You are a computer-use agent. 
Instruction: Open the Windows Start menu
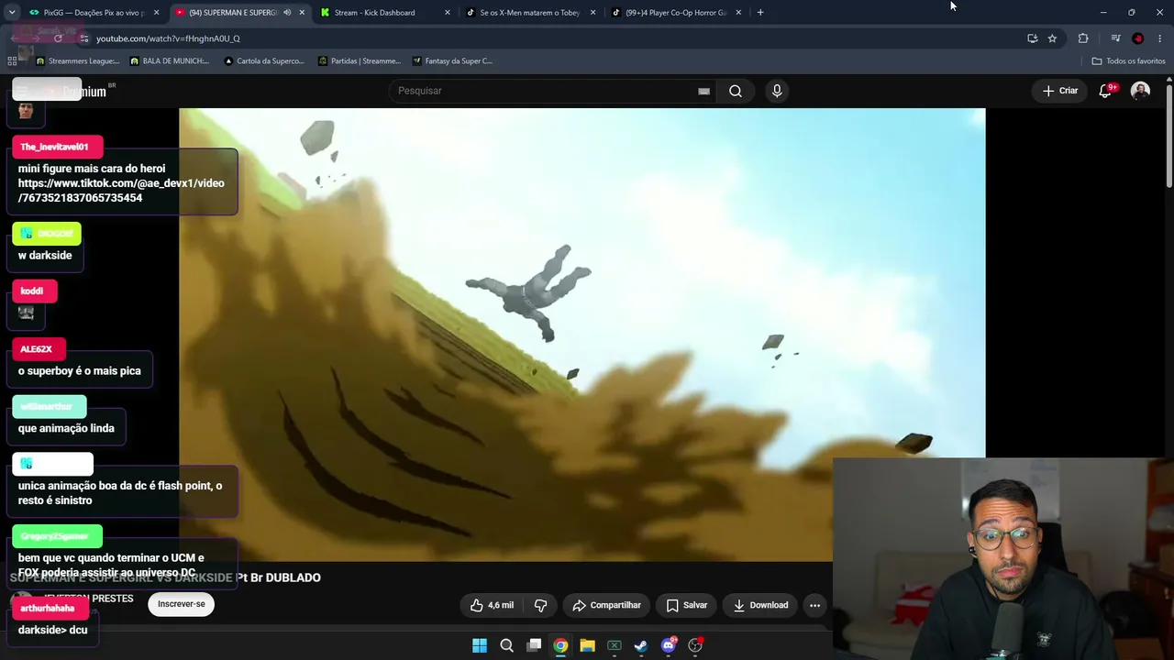tap(480, 645)
